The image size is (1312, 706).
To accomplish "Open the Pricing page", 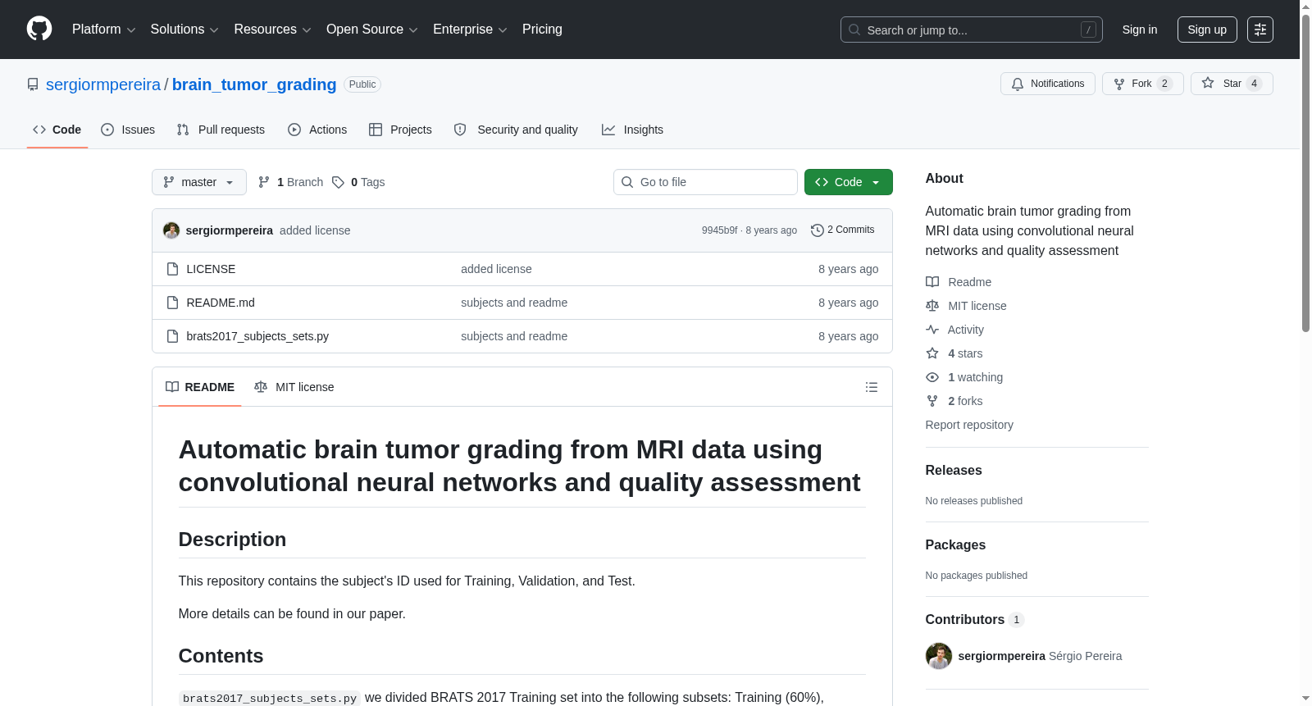I will pos(542,30).
